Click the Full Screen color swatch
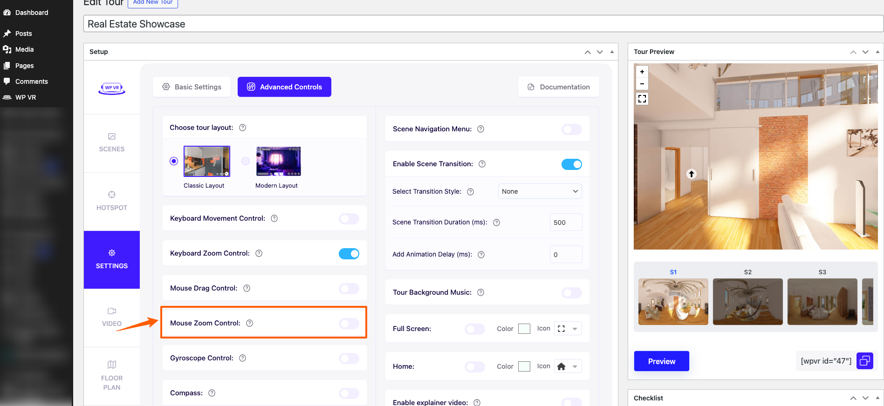Screen dimensions: 884x406 [524, 329]
